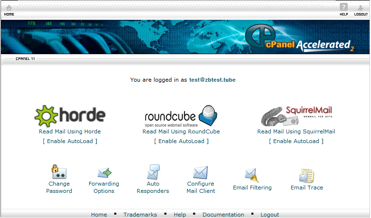Open the RoundCube webmail logo
The height and width of the screenshot is (218, 371).
(181, 116)
